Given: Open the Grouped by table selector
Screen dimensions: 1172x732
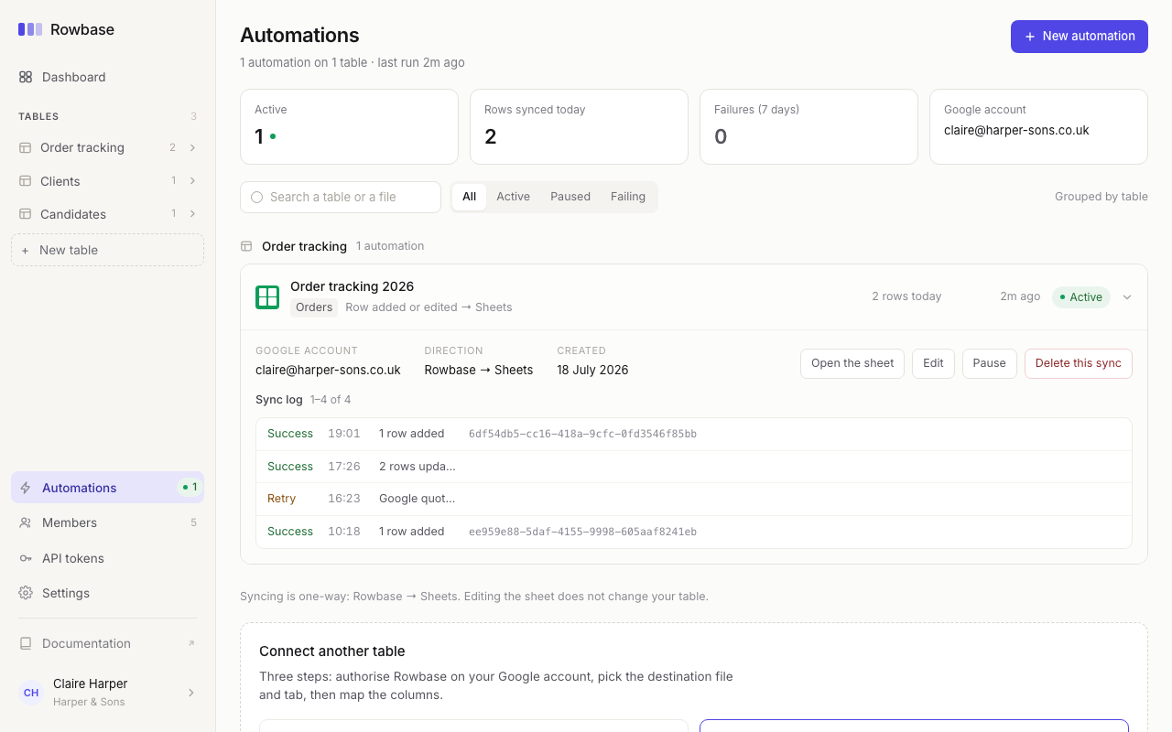Looking at the screenshot, I should [1101, 197].
